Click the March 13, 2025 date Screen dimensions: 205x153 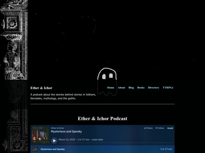coord(67,140)
